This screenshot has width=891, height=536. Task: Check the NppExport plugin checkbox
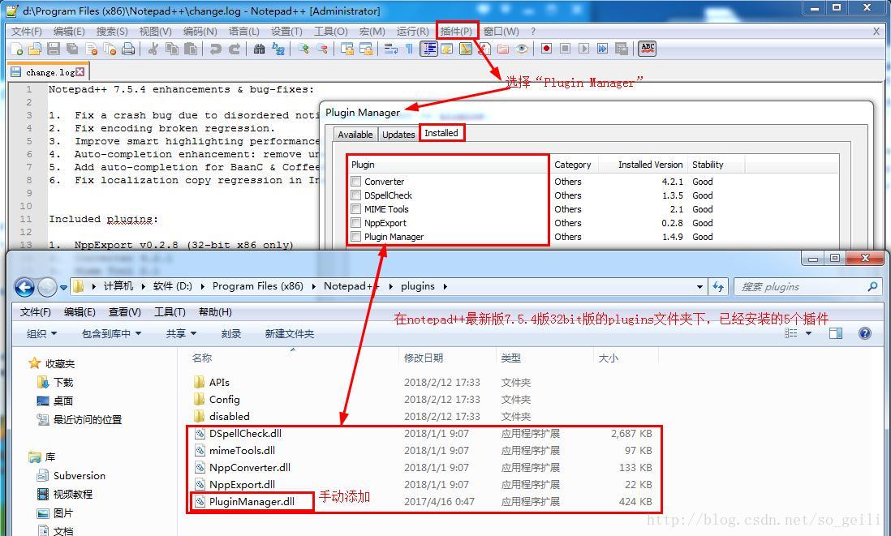click(x=355, y=222)
